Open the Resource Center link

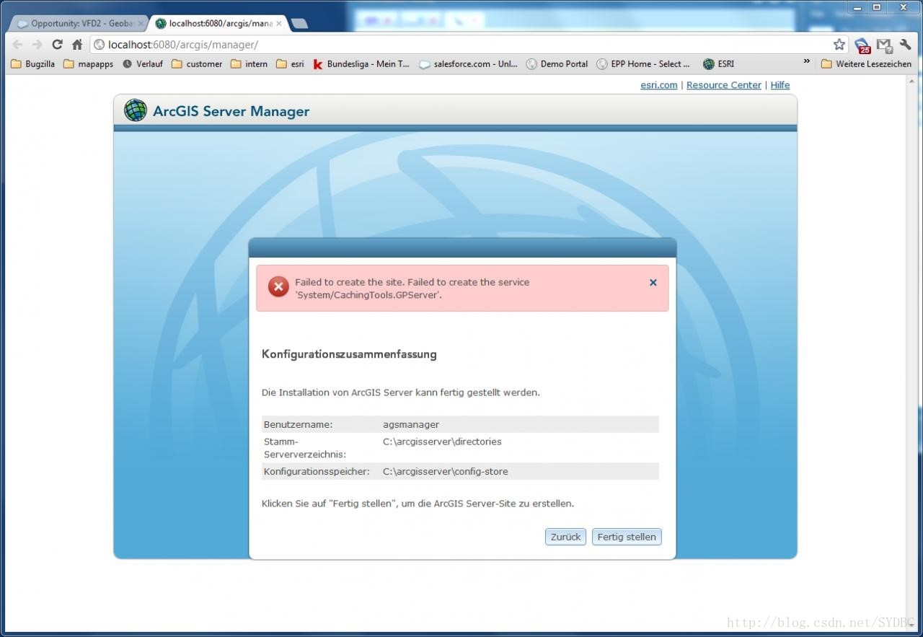724,85
